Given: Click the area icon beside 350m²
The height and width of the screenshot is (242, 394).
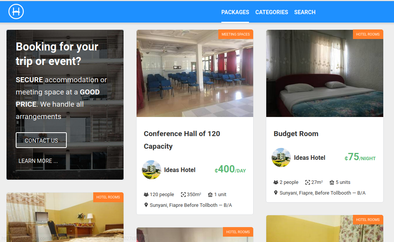Looking at the screenshot, I should (183, 195).
